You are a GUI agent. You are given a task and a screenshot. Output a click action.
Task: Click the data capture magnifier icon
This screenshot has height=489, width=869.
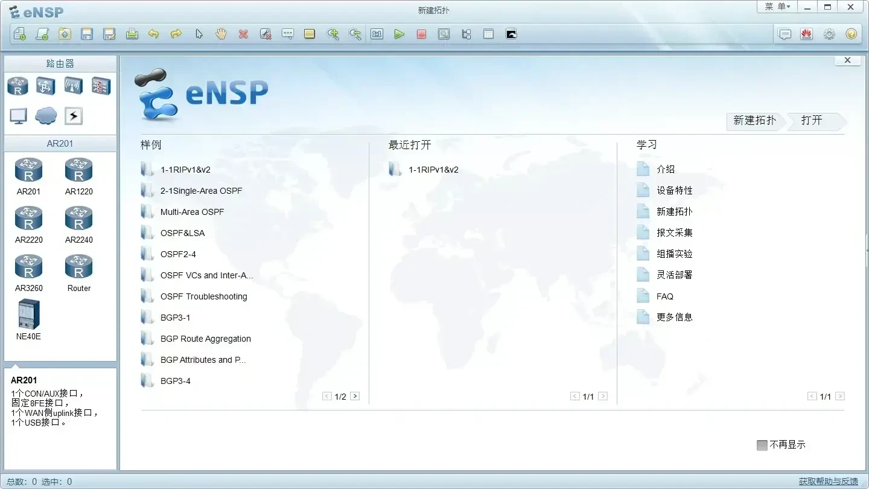(x=444, y=34)
